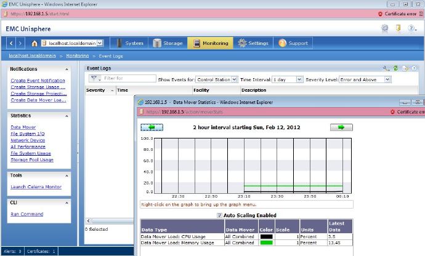Image resolution: width=425 pixels, height=256 pixels.
Task: Click localhost.localdomain breadcrumb link
Action: point(32,55)
